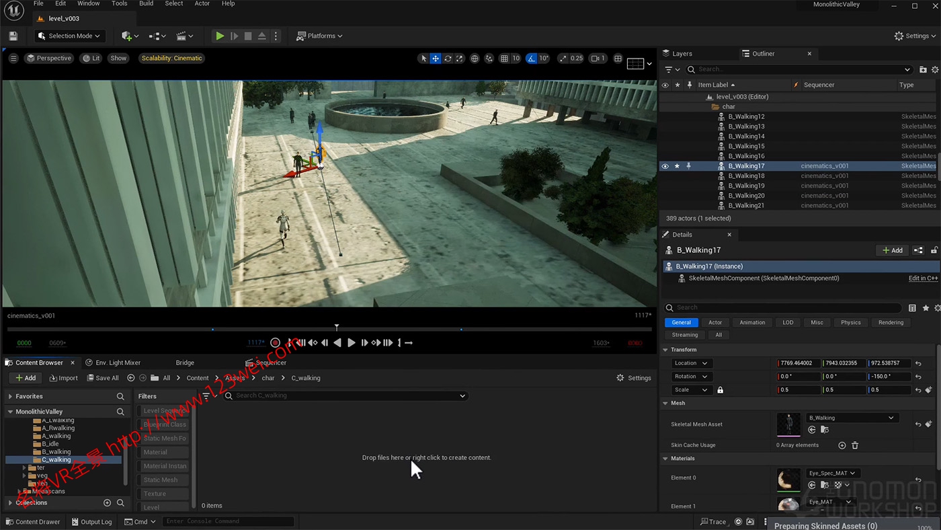Open the Window menu in the menu bar
Viewport: 941px width, 530px height.
point(88,3)
